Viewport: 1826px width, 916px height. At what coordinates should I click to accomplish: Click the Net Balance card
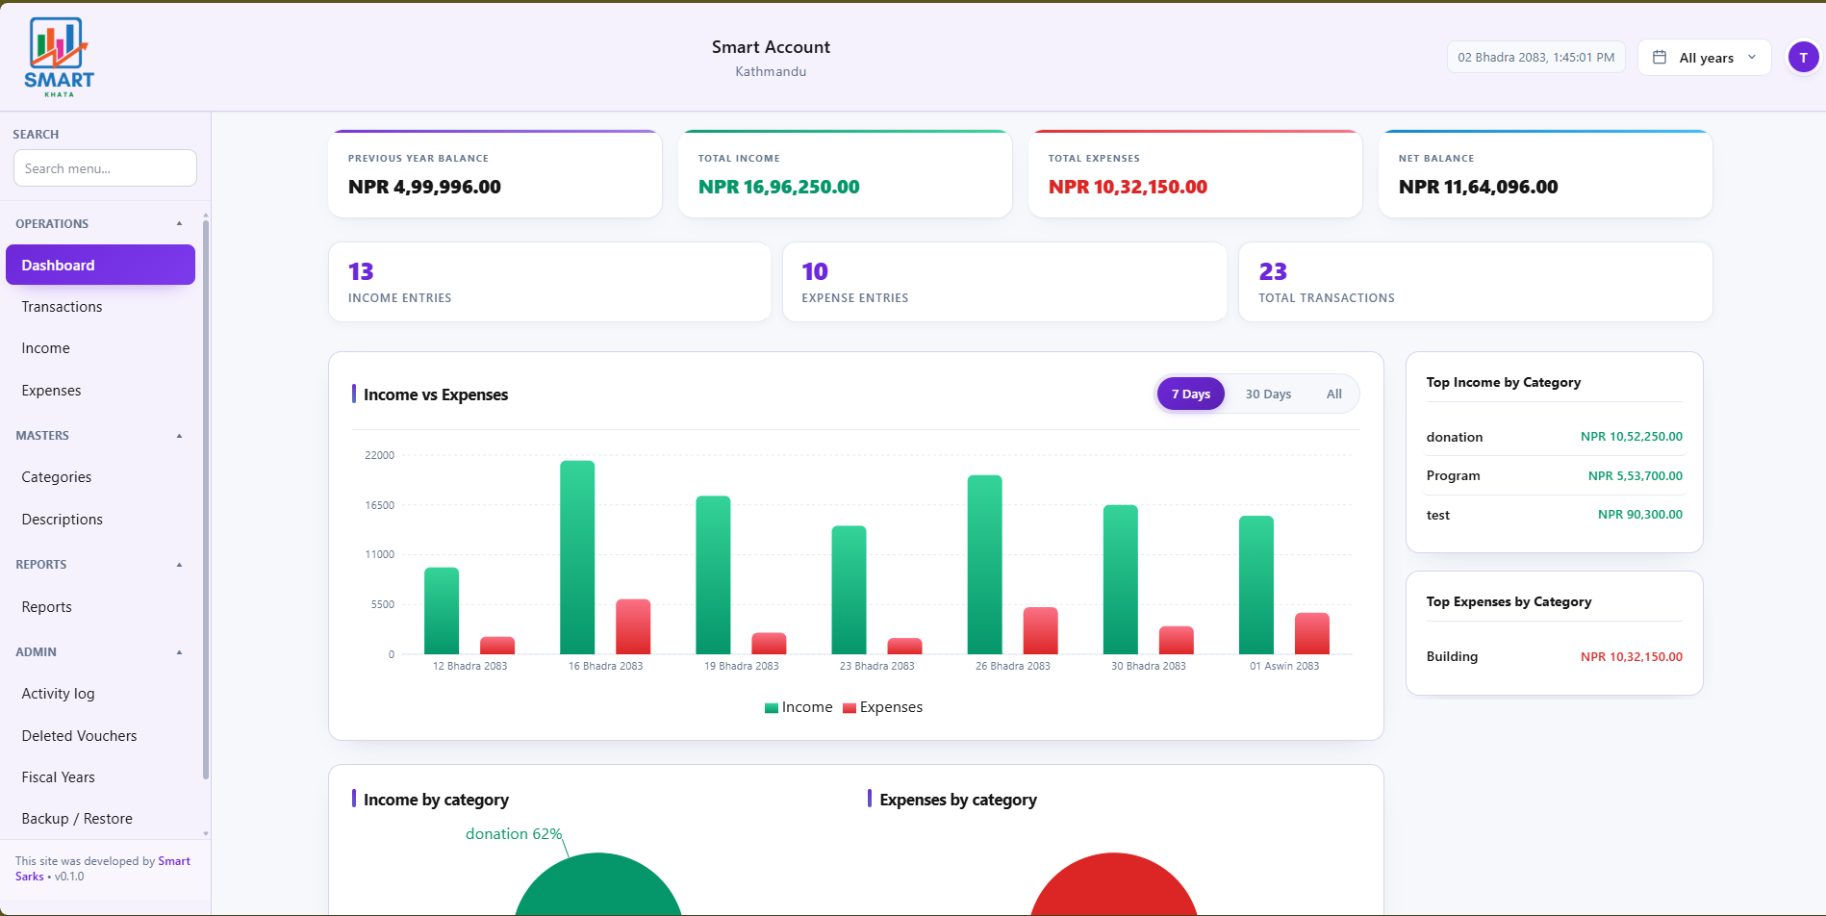tap(1546, 174)
